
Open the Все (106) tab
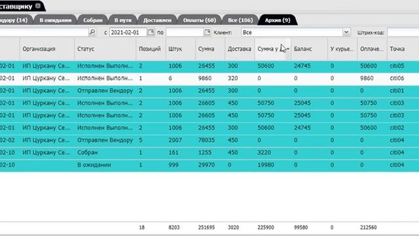pos(240,20)
